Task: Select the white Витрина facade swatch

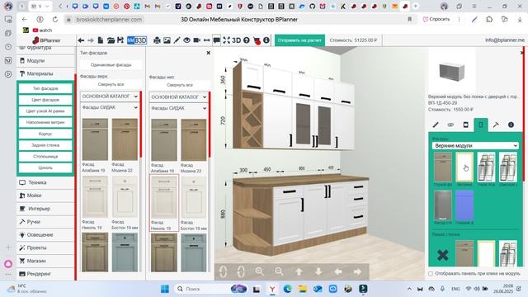Action: [464, 167]
